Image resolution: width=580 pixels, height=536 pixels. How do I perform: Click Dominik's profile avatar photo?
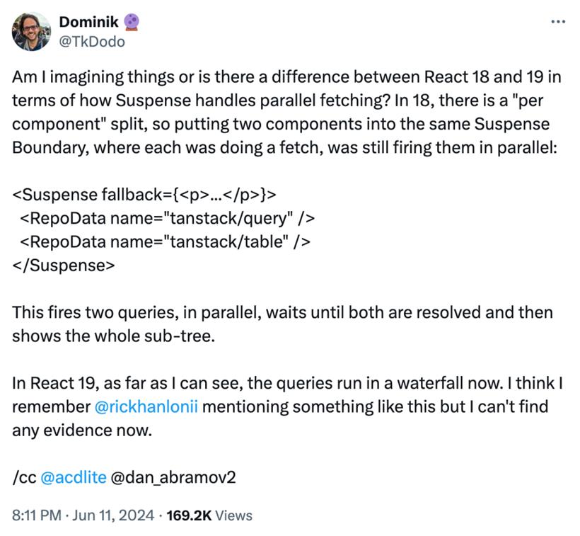pos(31,31)
